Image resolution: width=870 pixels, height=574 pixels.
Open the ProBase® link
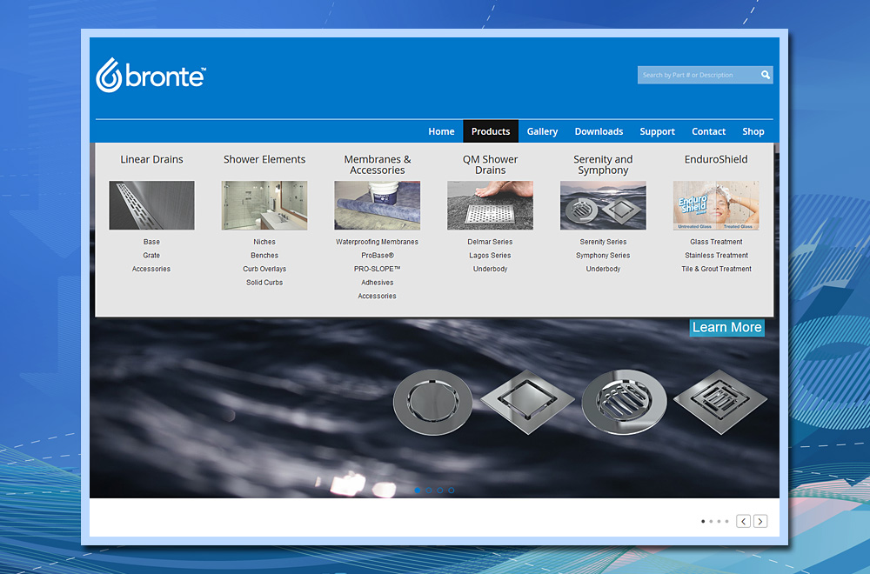pyautogui.click(x=378, y=255)
